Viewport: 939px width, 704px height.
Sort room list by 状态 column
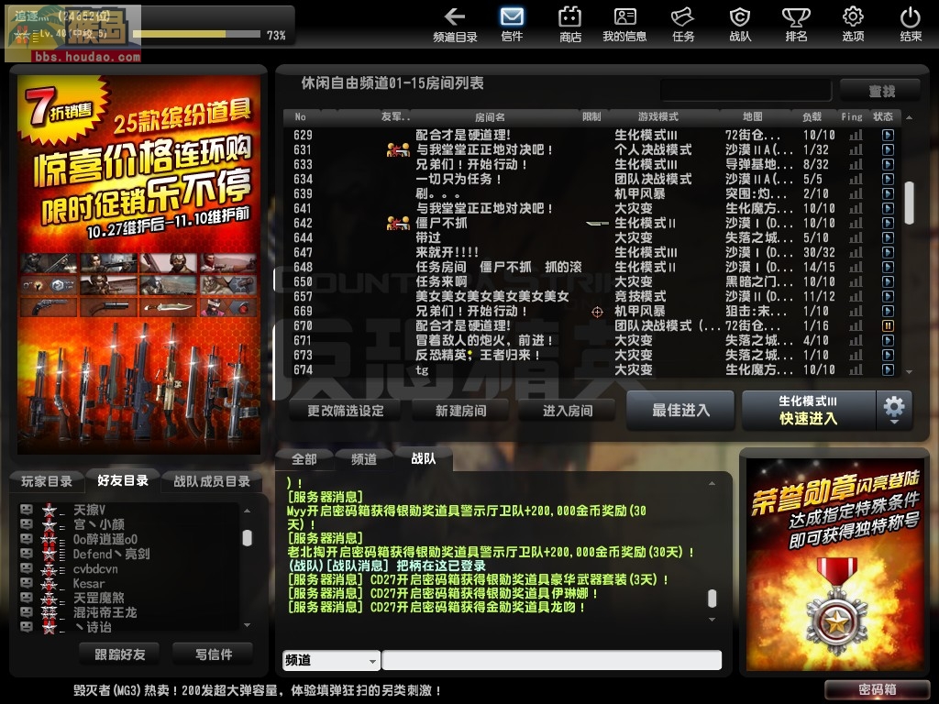[x=883, y=116]
